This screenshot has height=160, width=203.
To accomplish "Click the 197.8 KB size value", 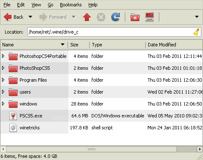I will point(79,128).
